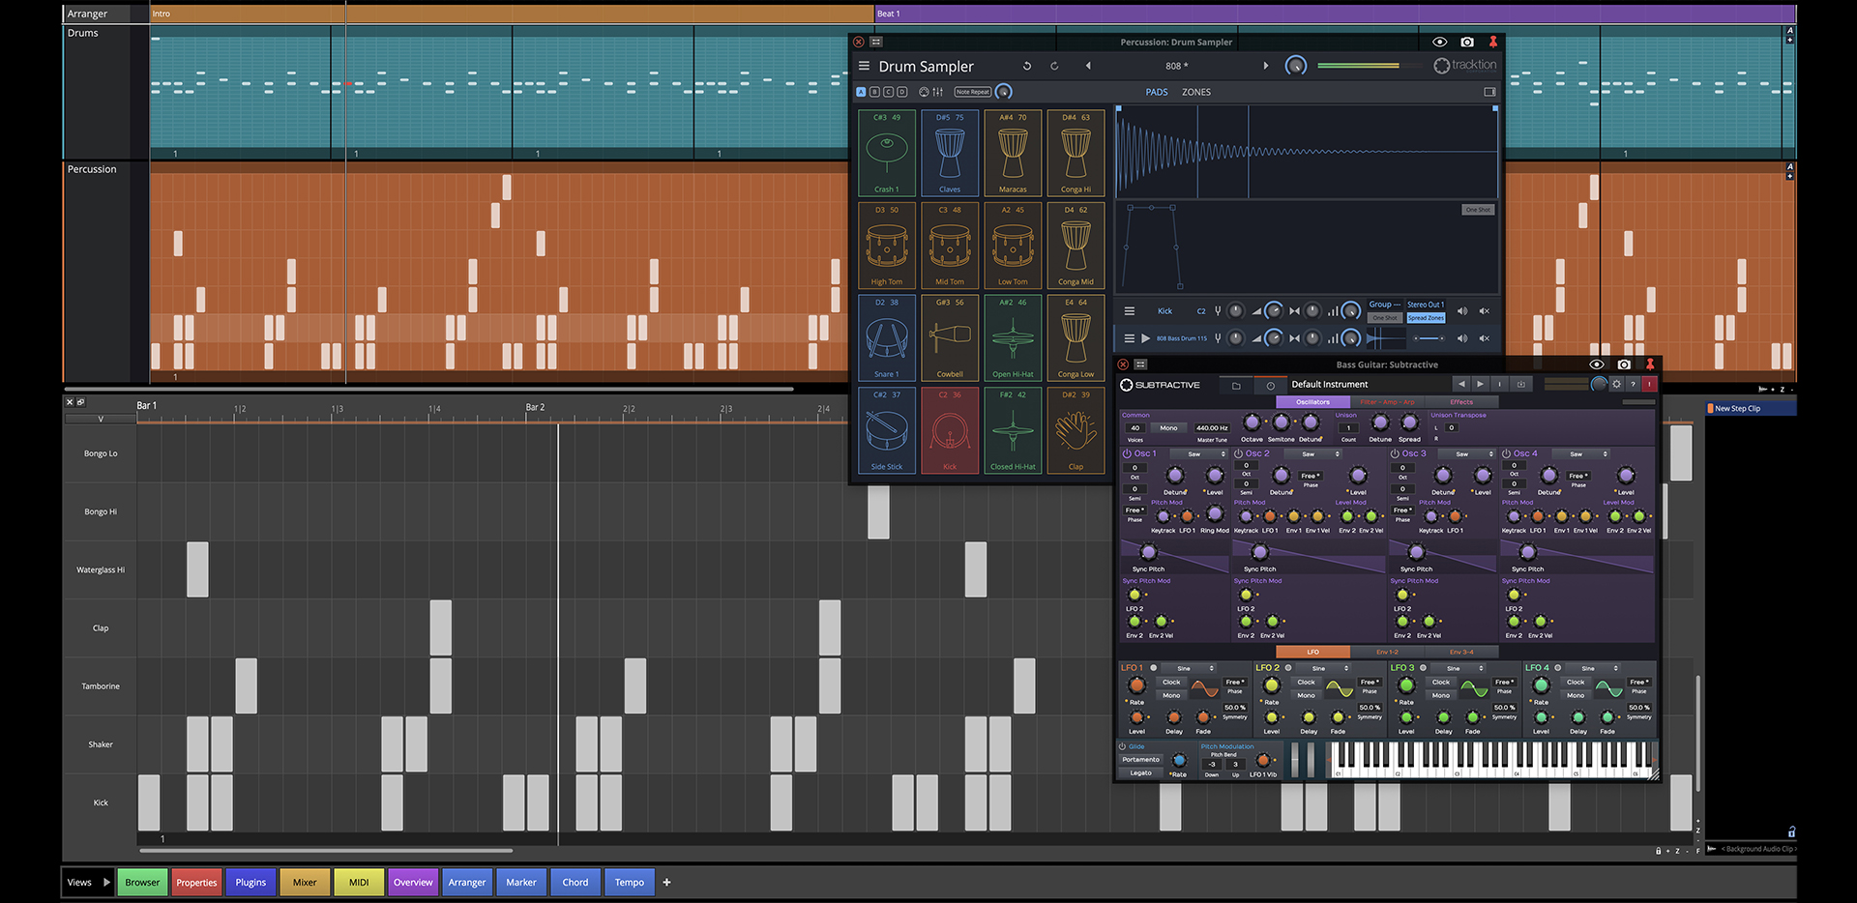Open Subtractive's settings gear icon
1857x903 pixels.
tap(1615, 384)
